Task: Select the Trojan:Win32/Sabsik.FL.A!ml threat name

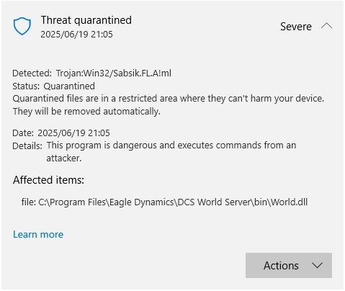Action: [114, 73]
